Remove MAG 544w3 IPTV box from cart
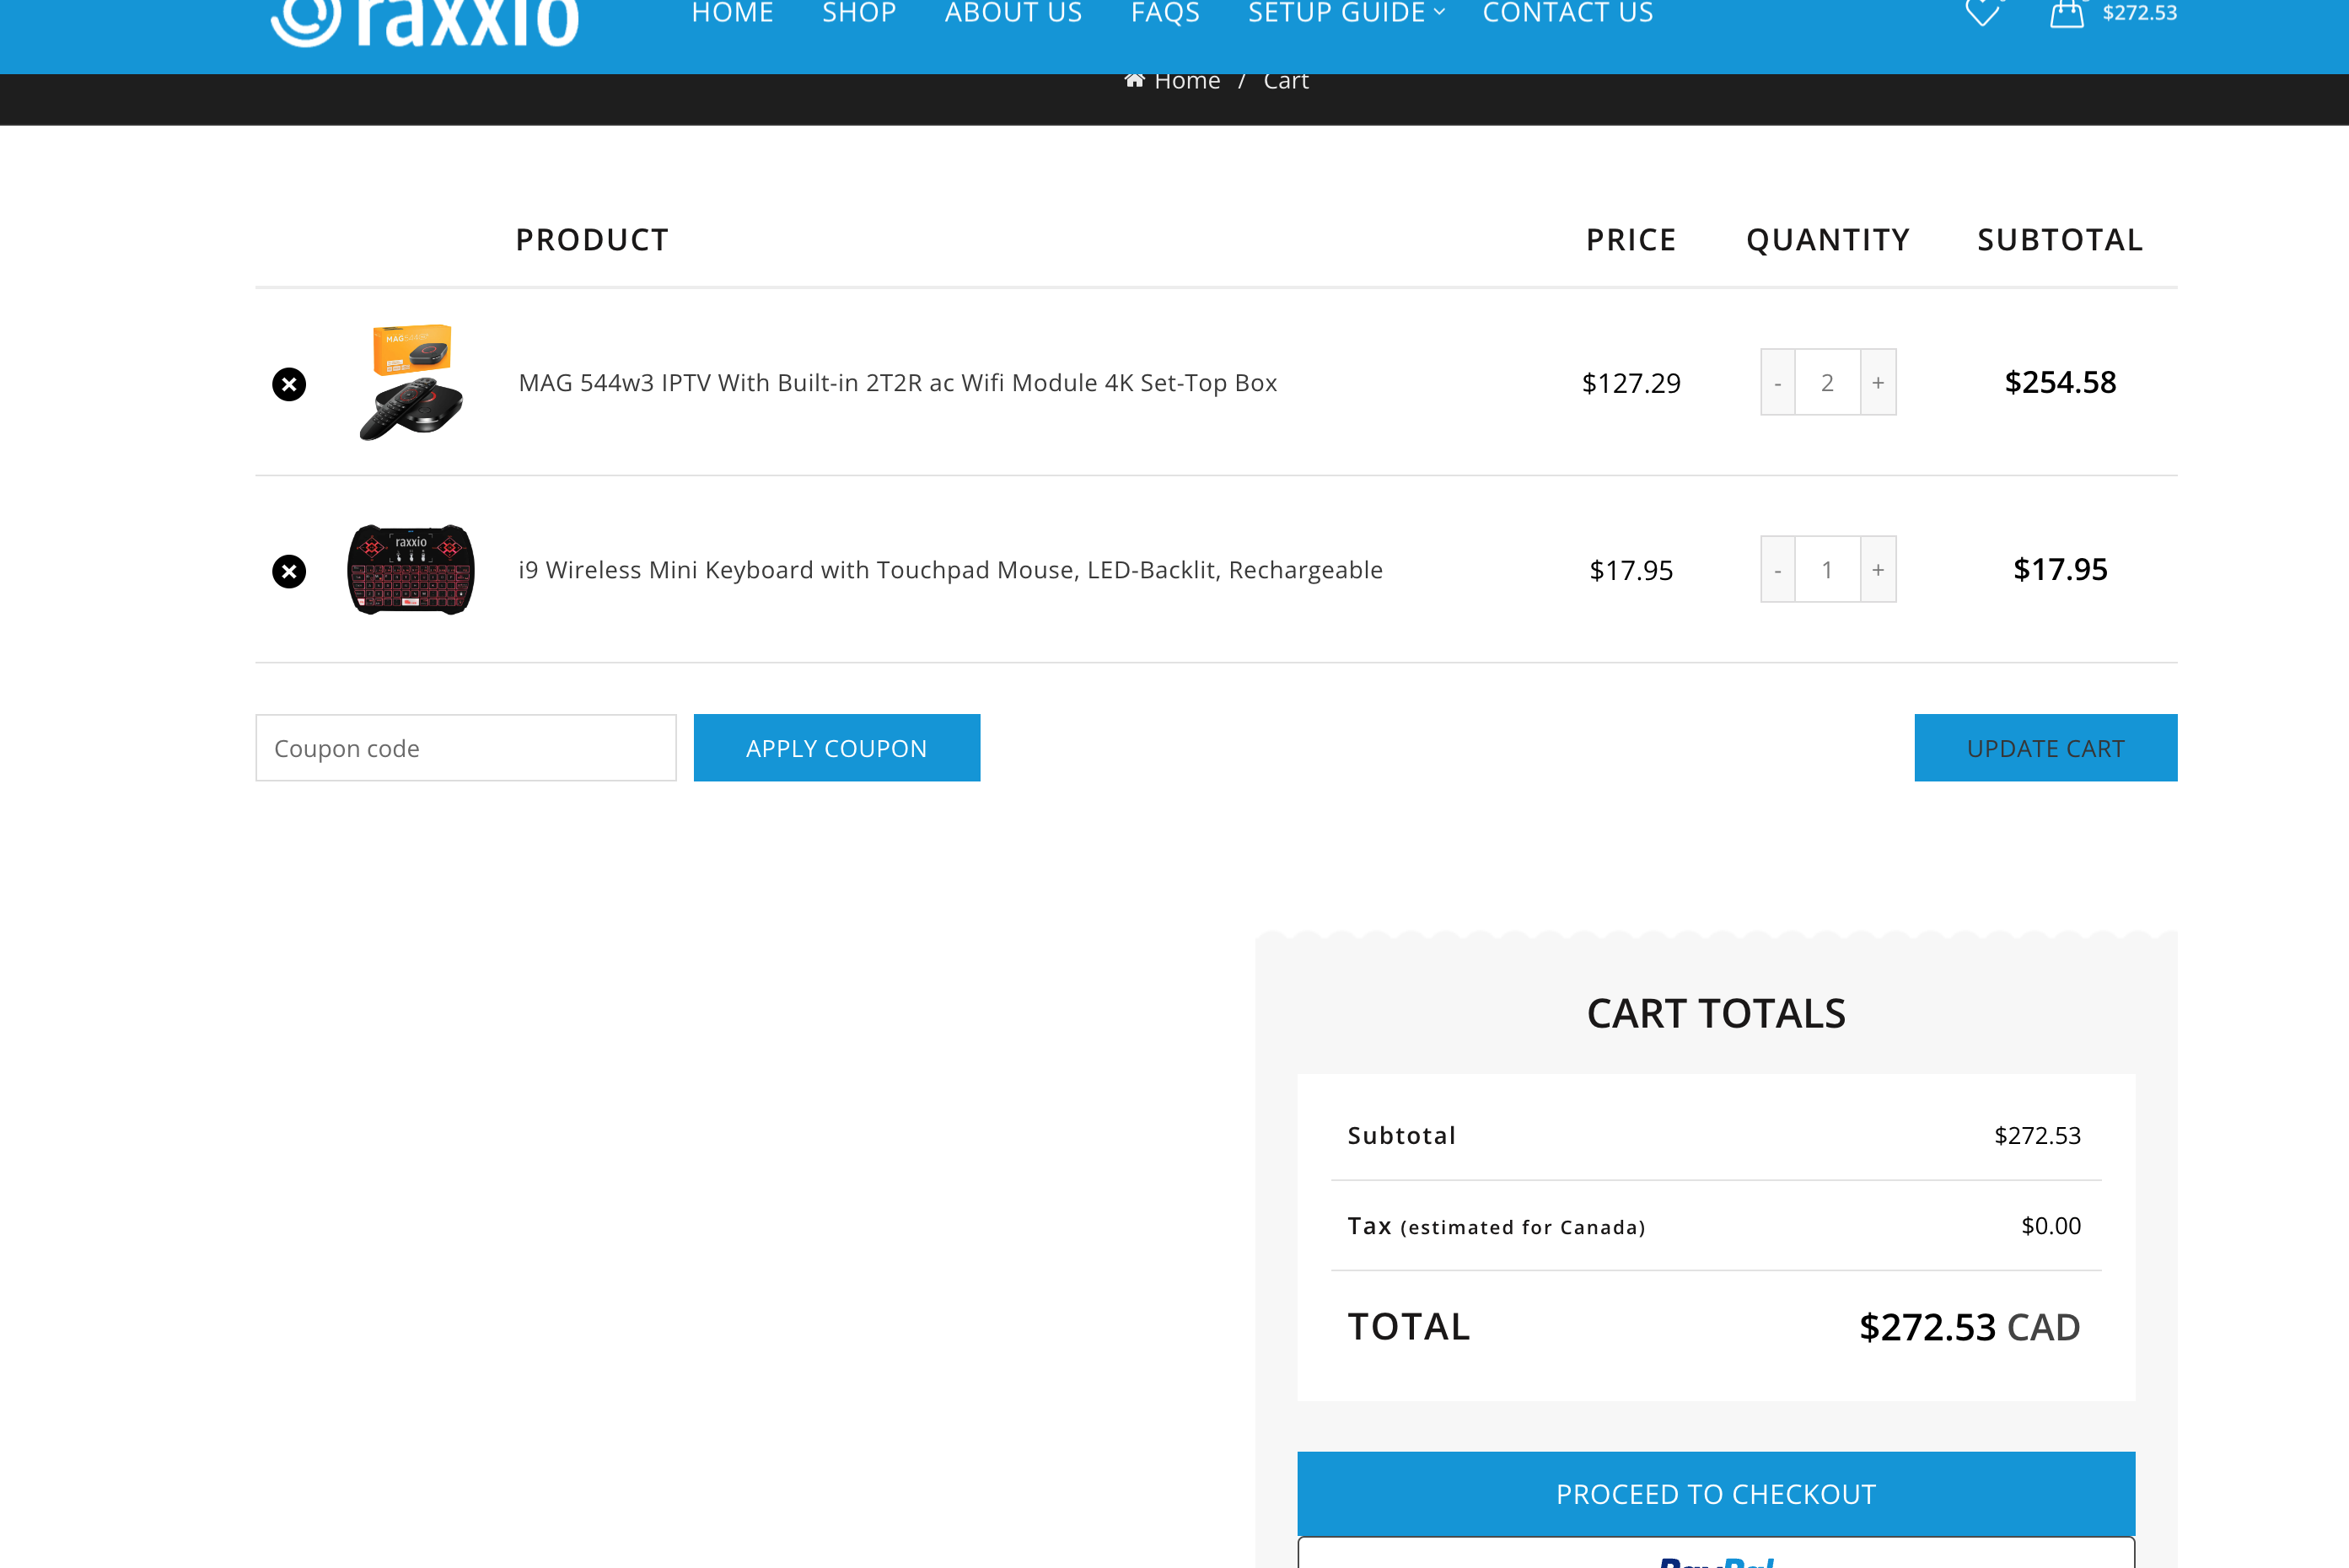2349x1568 pixels. pyautogui.click(x=289, y=384)
